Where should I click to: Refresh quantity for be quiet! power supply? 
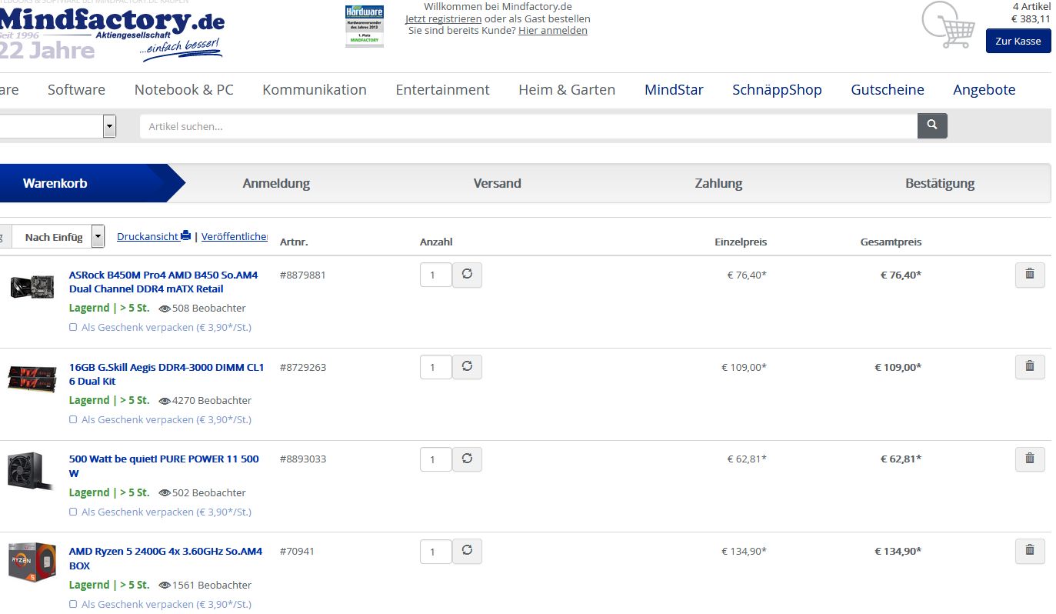tap(467, 459)
